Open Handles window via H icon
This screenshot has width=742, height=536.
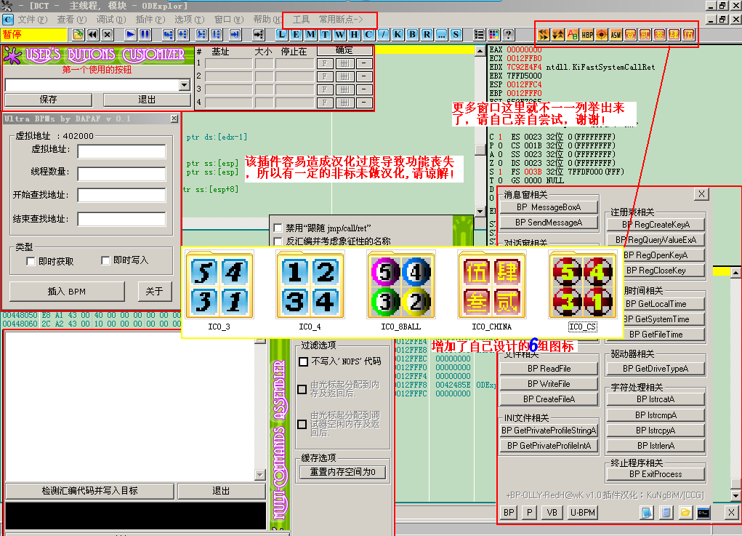click(354, 35)
